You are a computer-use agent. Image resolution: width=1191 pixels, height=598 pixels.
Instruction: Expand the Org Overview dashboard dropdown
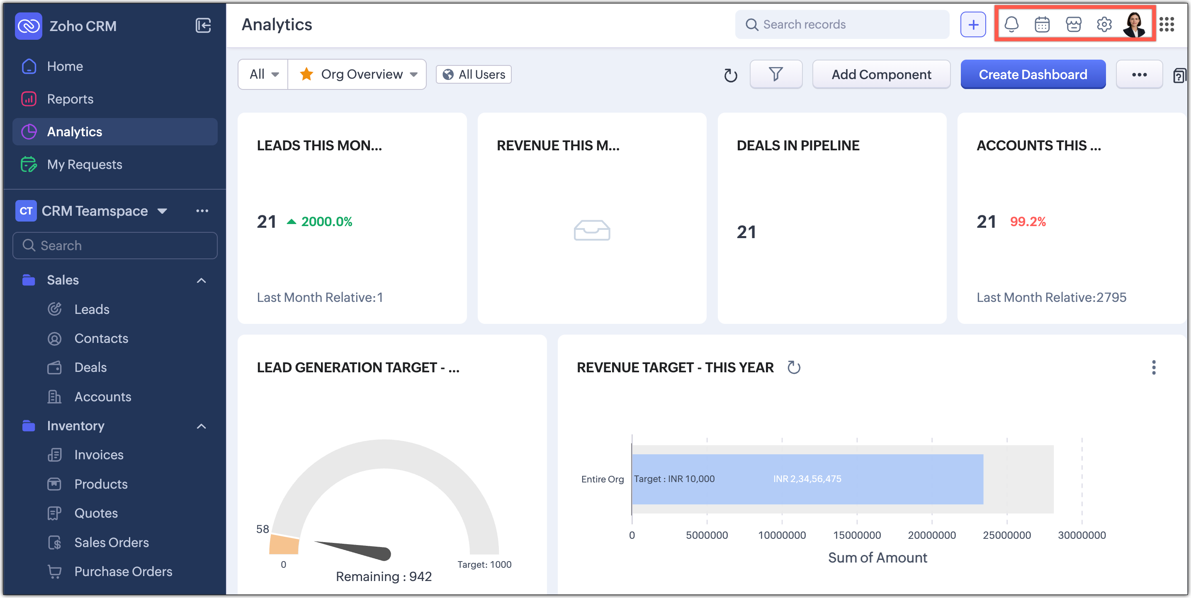click(413, 75)
